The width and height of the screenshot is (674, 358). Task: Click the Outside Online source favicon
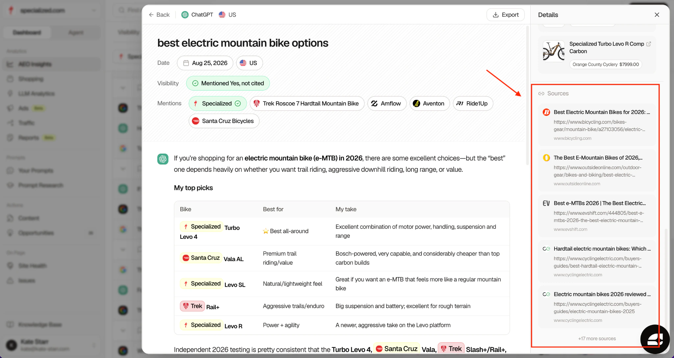(x=546, y=158)
